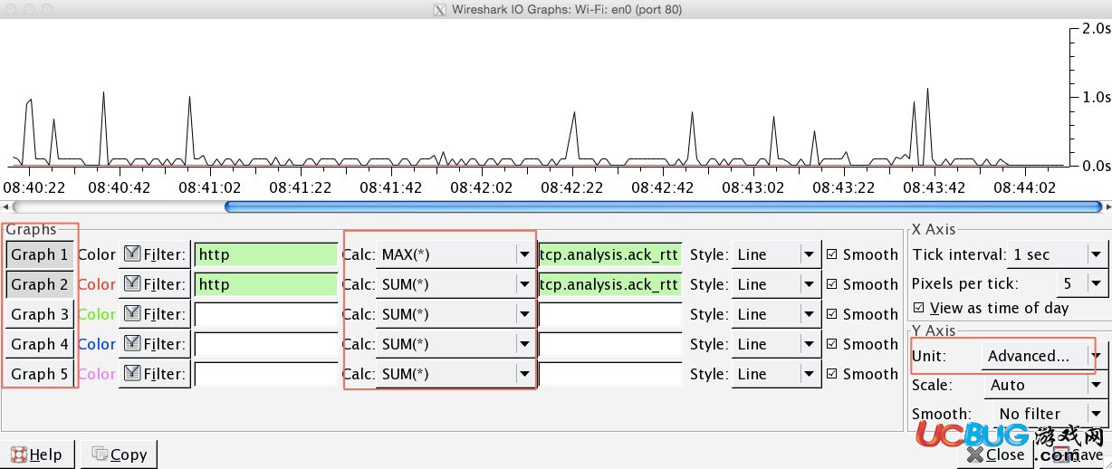Viewport: 1112px width, 469px height.
Task: Open Graph 1 color picker label
Action: [97, 254]
